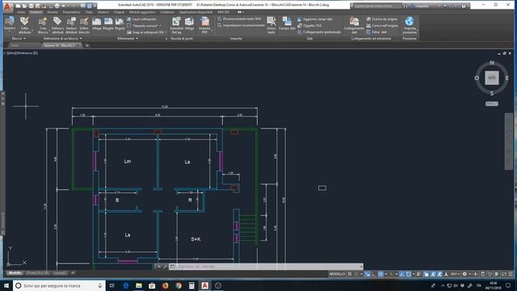Image resolution: width=517 pixels, height=291 pixels.
Task: Toggle Layer sottoposto option
Action: point(142,19)
